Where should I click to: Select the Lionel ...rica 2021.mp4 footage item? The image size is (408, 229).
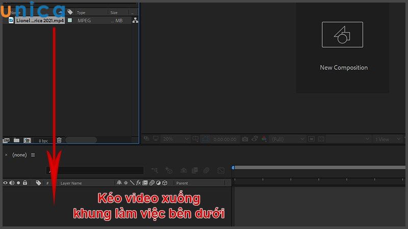(x=40, y=20)
